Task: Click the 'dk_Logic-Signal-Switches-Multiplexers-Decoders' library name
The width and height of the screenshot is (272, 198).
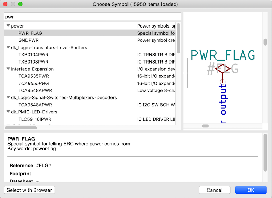Action: pyautogui.click(x=64, y=98)
